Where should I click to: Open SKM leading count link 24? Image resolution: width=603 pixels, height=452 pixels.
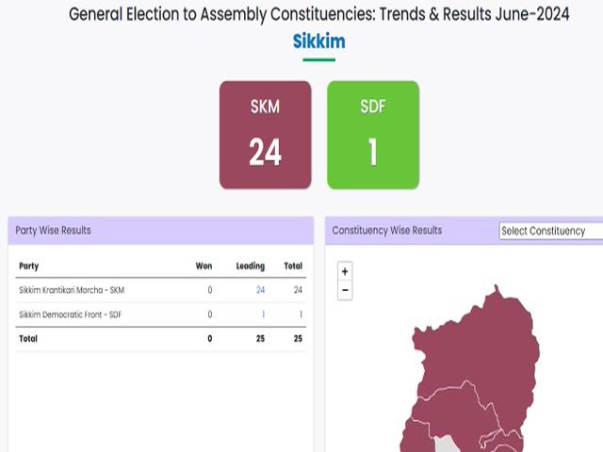[260, 290]
